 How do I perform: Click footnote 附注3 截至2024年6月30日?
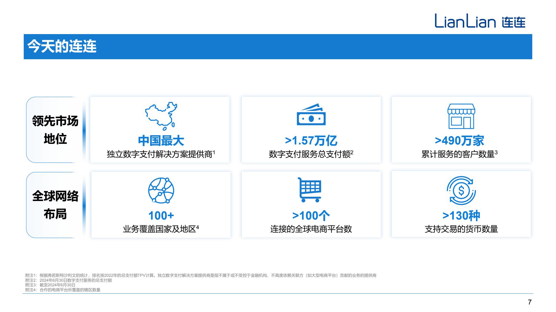(50, 285)
